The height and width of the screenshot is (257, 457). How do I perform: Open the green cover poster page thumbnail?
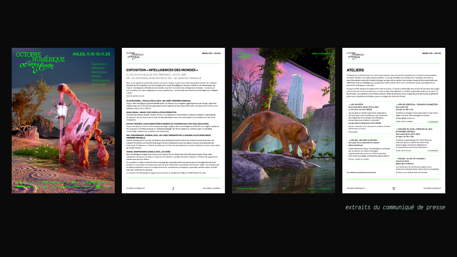pos(63,120)
